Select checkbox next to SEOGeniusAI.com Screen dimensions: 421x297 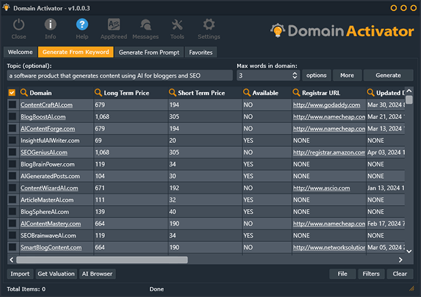(x=12, y=153)
